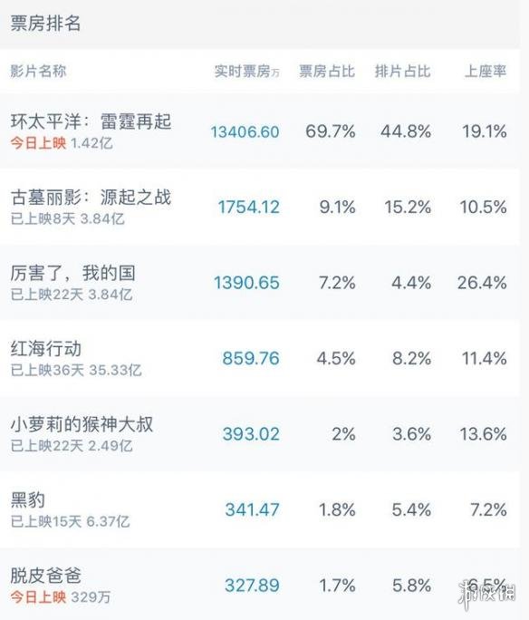Open 古墓丽影：源起之战 movie entry
This screenshot has width=529, height=620.
[260, 207]
